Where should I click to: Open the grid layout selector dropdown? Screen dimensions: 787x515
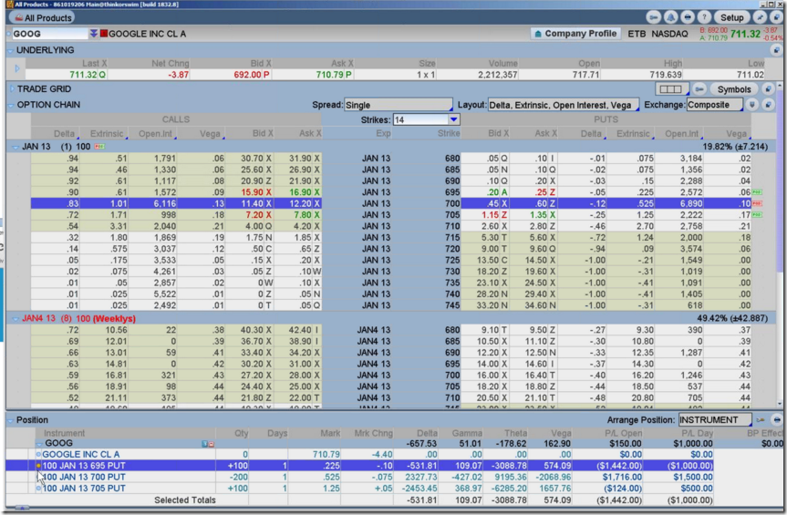point(671,89)
